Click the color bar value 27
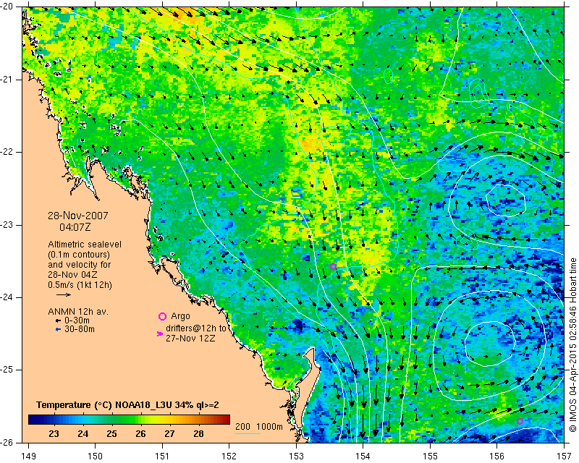This screenshot has height=463, width=579. point(169,433)
